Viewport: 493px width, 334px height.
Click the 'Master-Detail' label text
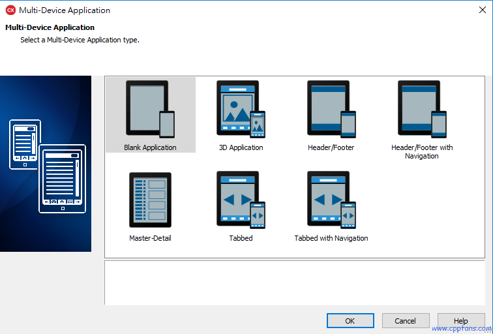pyautogui.click(x=150, y=238)
